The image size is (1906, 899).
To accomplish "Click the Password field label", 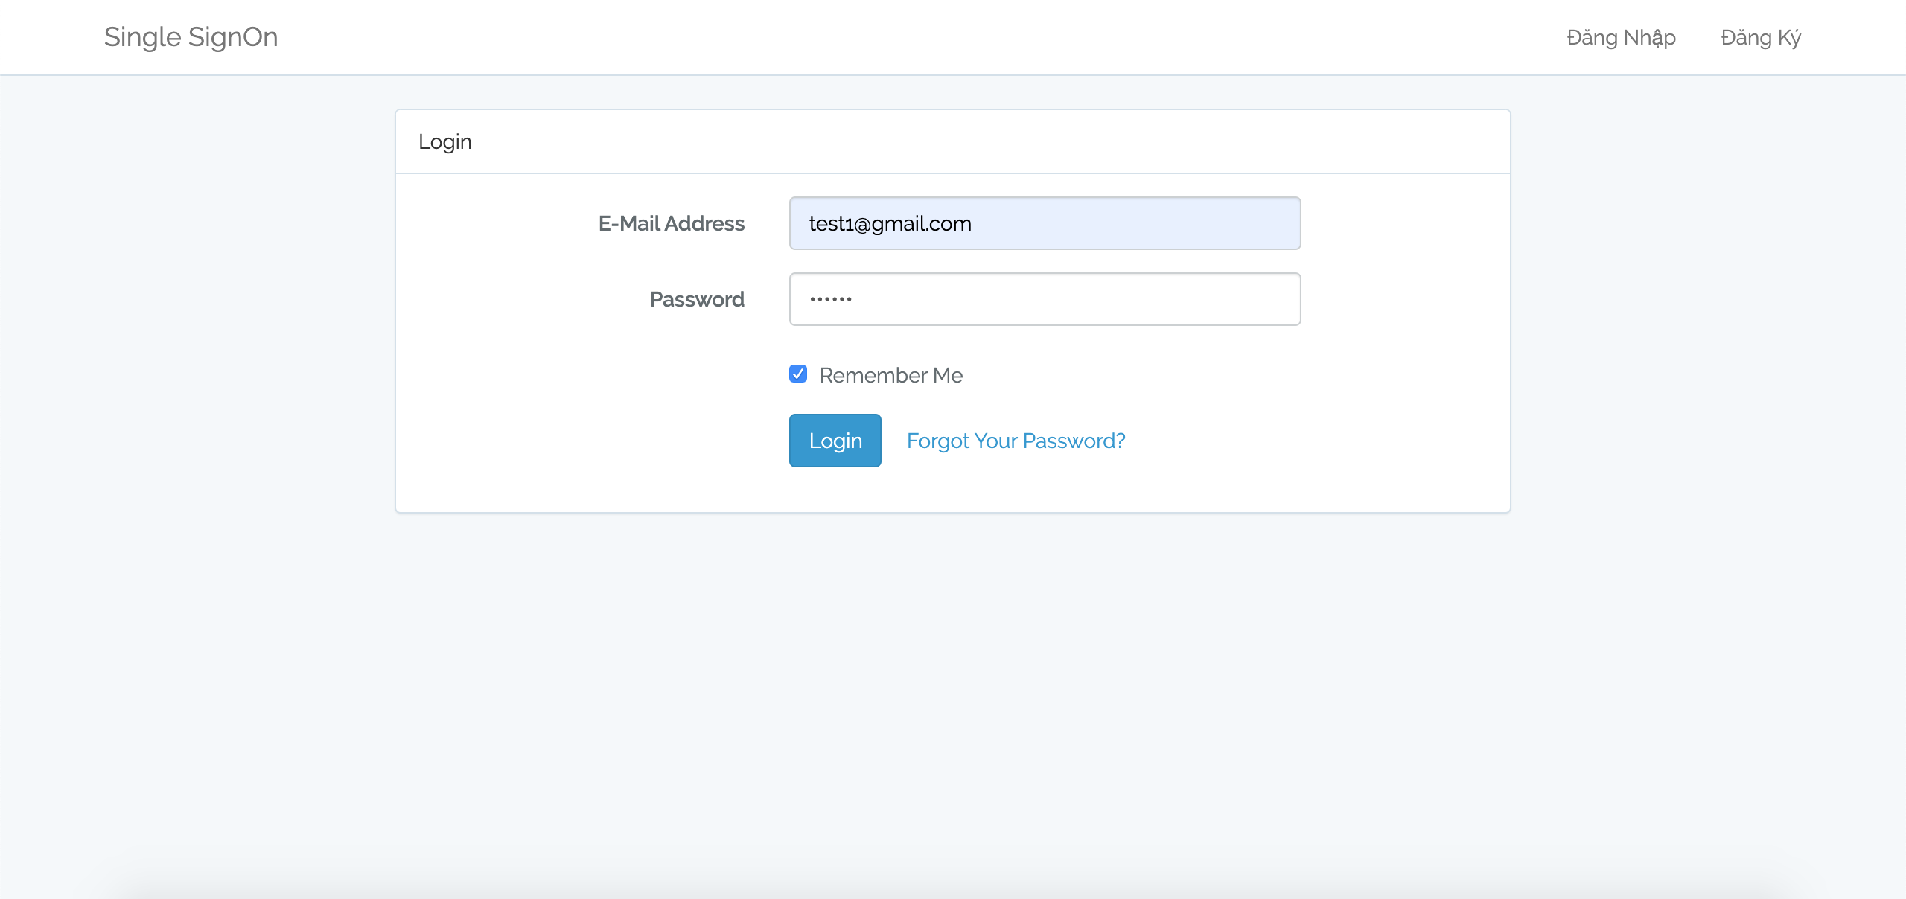I will [697, 299].
